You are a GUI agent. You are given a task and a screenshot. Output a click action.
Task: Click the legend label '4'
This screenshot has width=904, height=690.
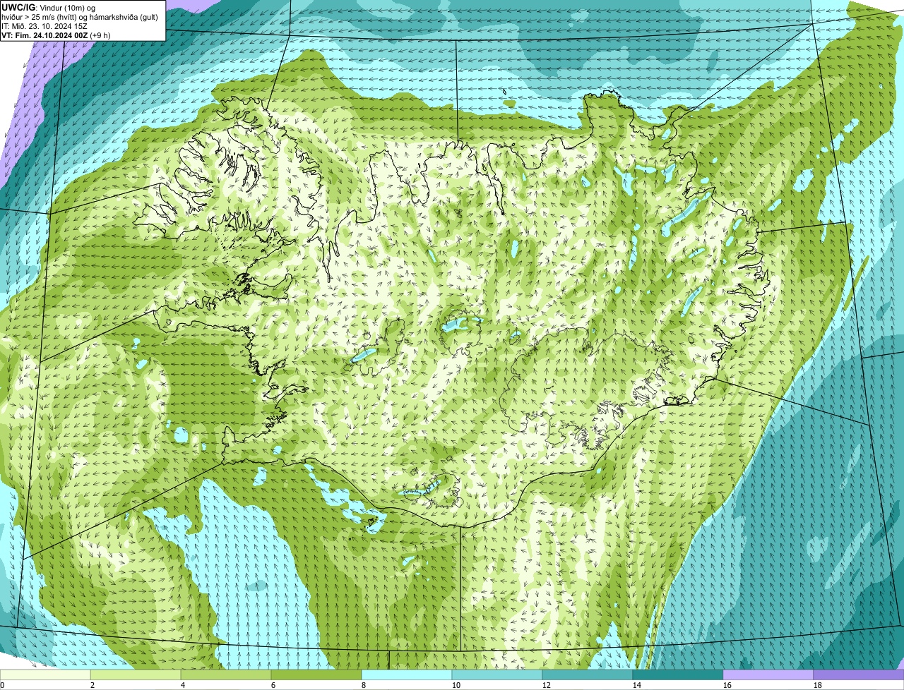[x=183, y=685]
